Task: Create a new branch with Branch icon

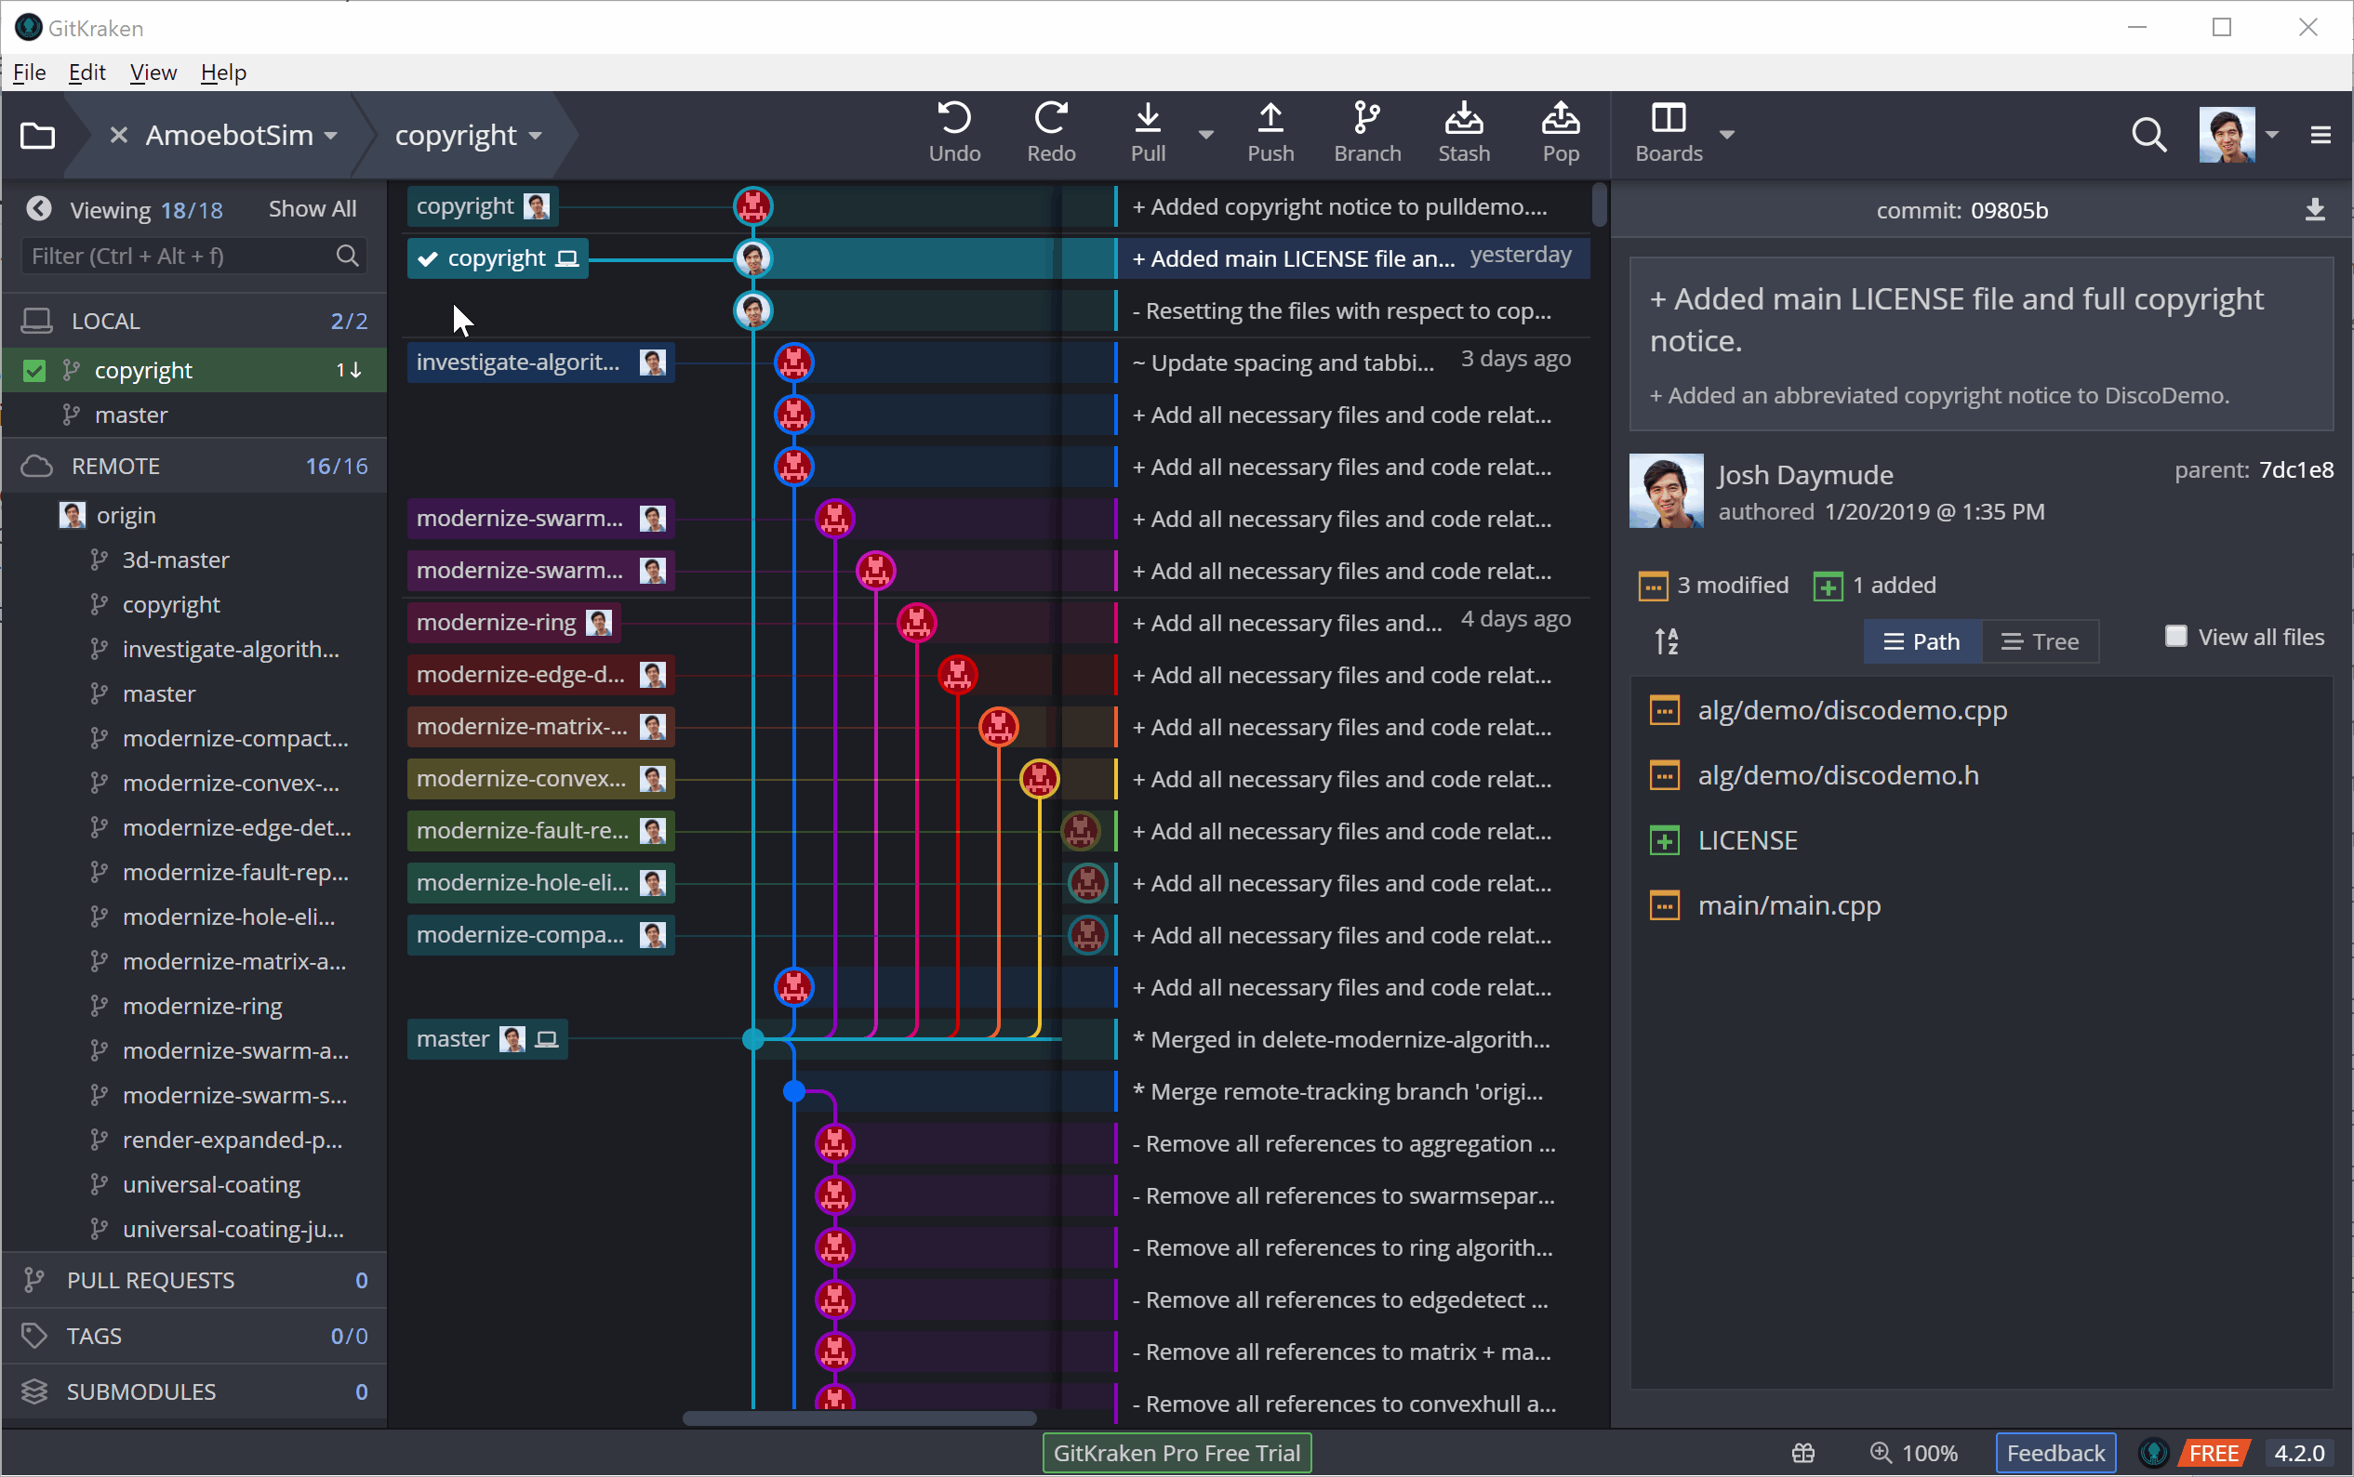Action: coord(1366,132)
